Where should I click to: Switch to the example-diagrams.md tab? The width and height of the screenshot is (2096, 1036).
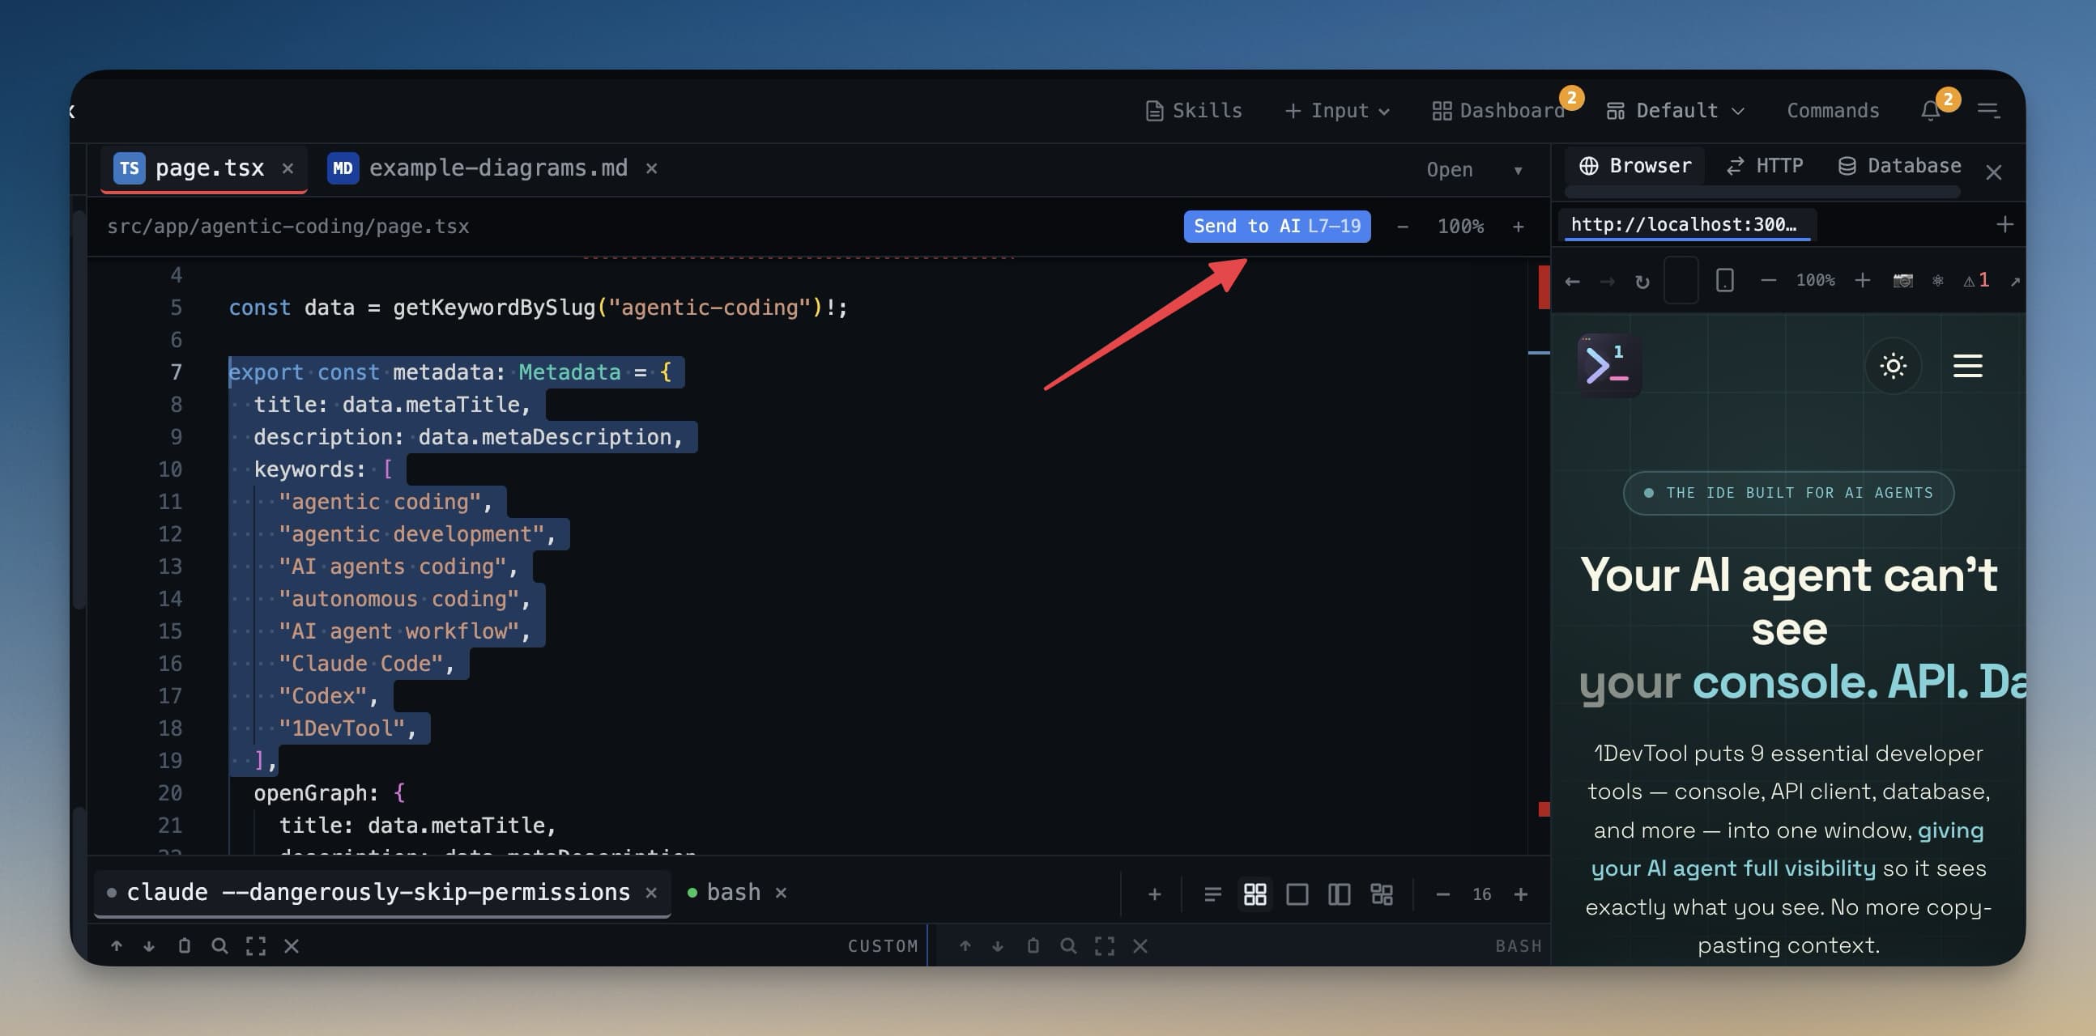[497, 168]
